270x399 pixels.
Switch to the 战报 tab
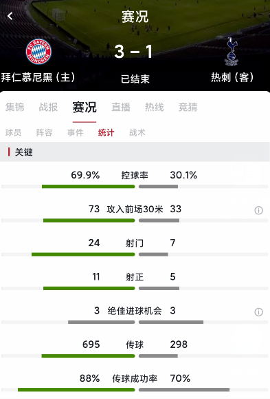point(48,107)
